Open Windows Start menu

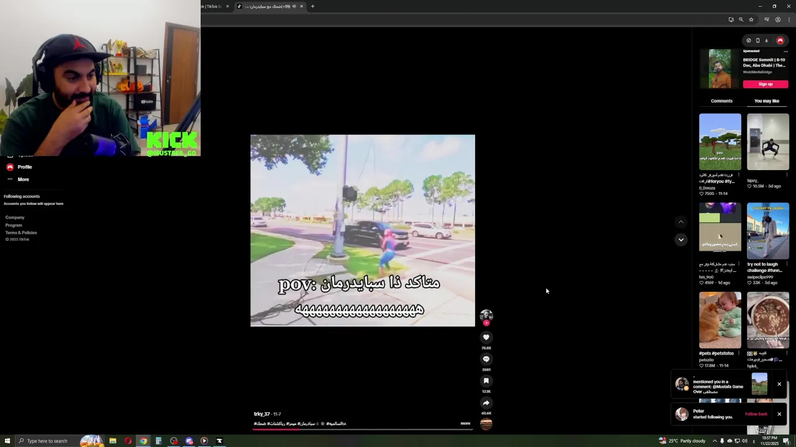point(6,441)
